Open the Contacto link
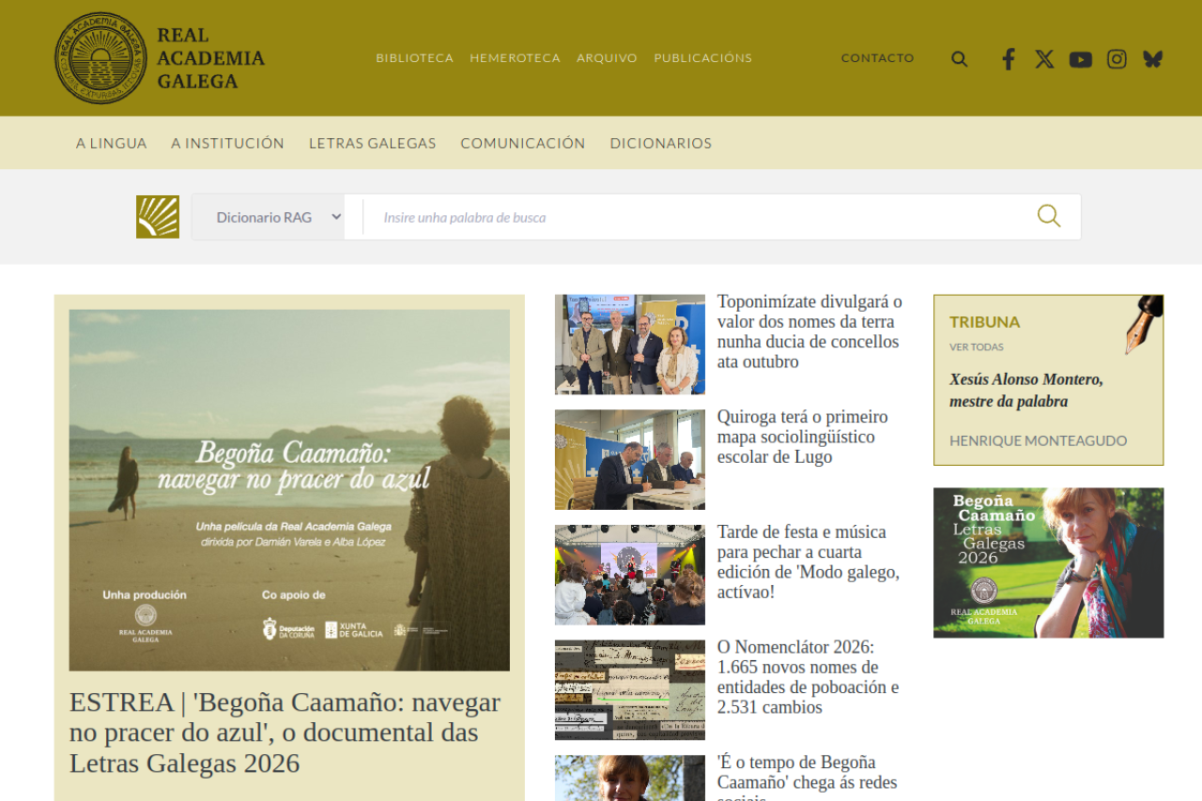Screen dimensions: 1202x801 coord(877,58)
